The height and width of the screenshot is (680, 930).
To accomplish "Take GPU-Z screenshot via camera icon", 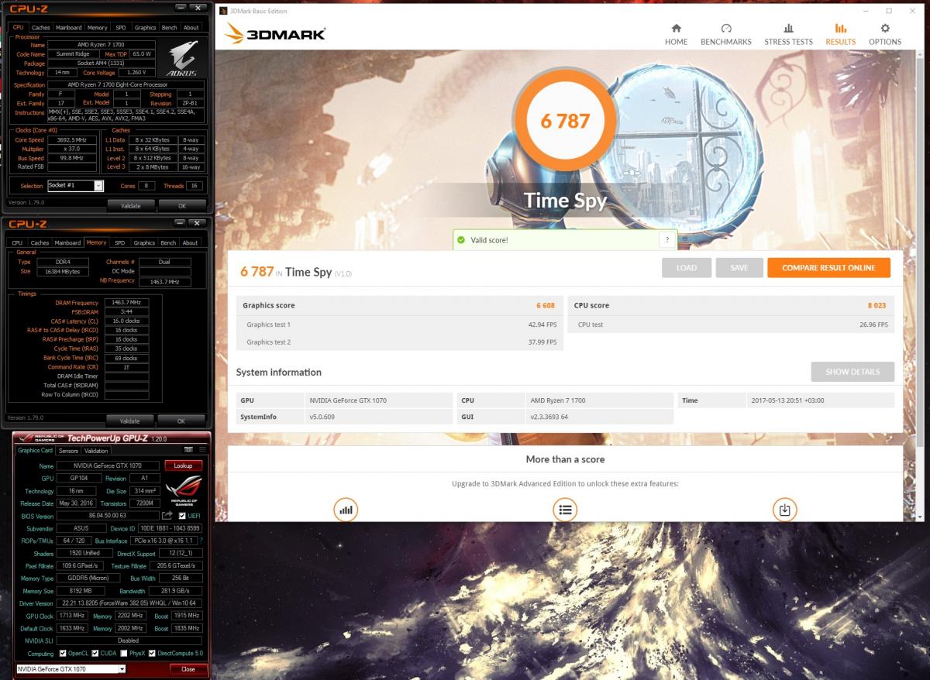I will click(188, 450).
